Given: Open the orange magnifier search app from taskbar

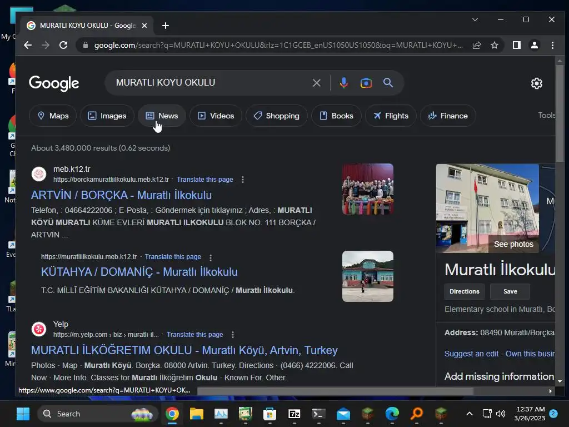Looking at the screenshot, I should (x=417, y=414).
